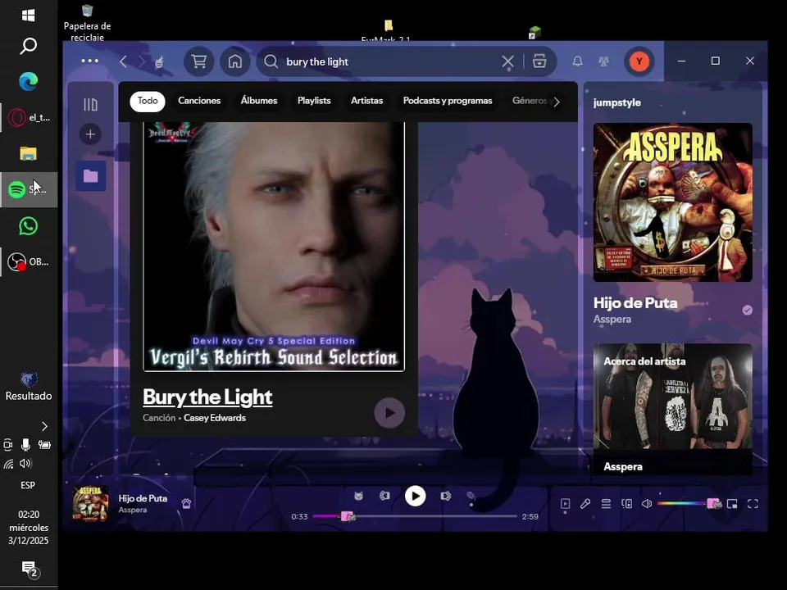Open the Windows Start menu
Viewport: 787px width, 590px height.
[29, 16]
